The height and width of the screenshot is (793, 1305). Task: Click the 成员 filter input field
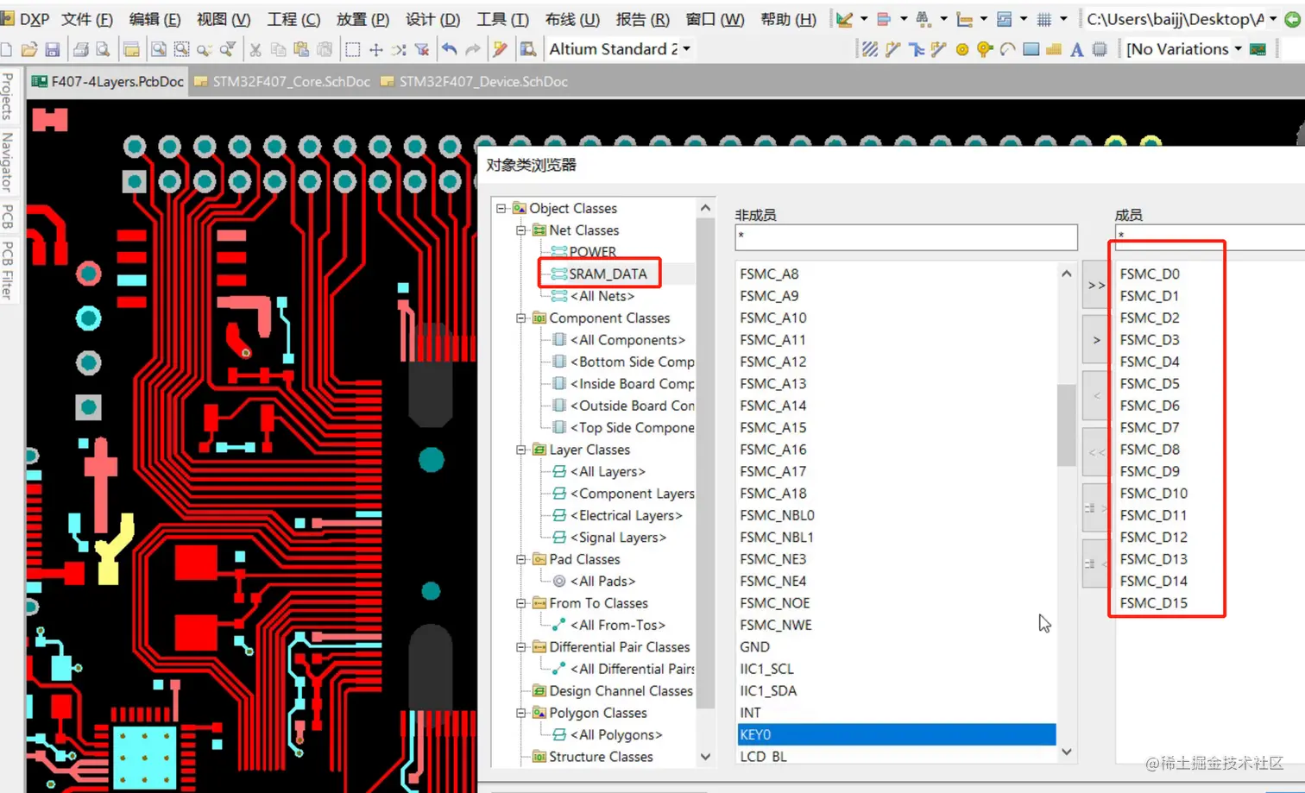1210,236
